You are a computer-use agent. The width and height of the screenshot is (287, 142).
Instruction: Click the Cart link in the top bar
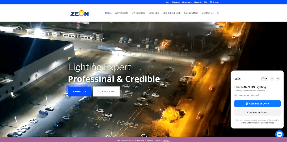pos(168,2)
